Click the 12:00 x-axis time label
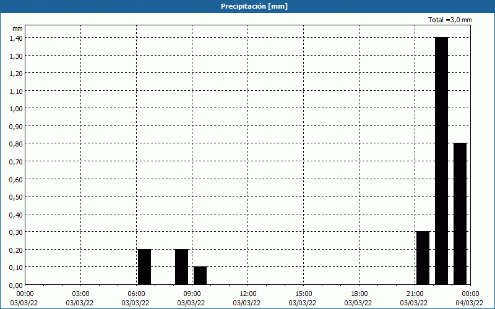 tap(248, 294)
